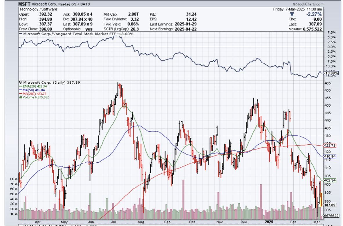Click the 6575522 volume label on axis
Viewport: 343px width, 226px height.
331,216
